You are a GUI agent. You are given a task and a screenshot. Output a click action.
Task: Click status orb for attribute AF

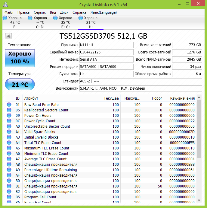(x=9, y=175)
